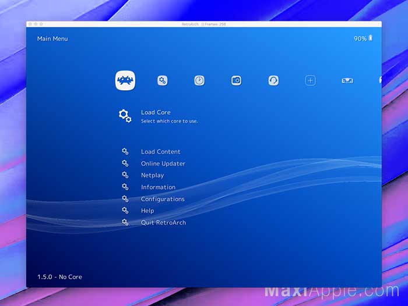This screenshot has width=408, height=306.
Task: Open the Netplay headset tab icon
Action: [273, 80]
